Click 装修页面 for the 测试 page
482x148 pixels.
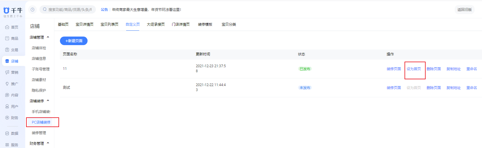(394, 88)
